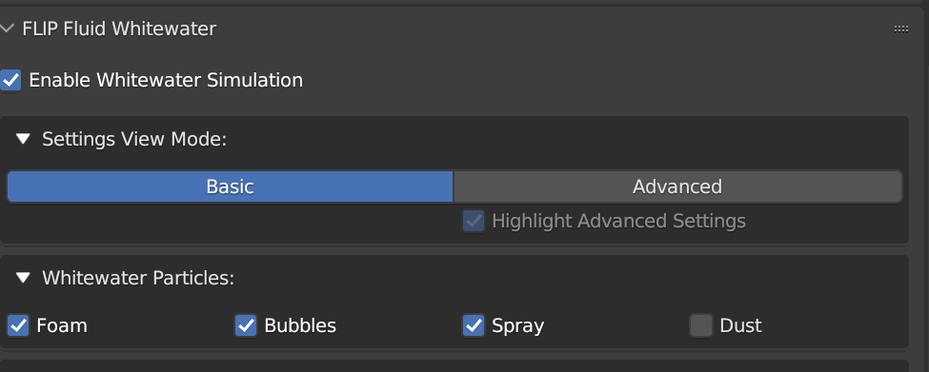Viewport: 929px width, 372px height.
Task: Click the Settings View Mode label text
Action: [134, 140]
